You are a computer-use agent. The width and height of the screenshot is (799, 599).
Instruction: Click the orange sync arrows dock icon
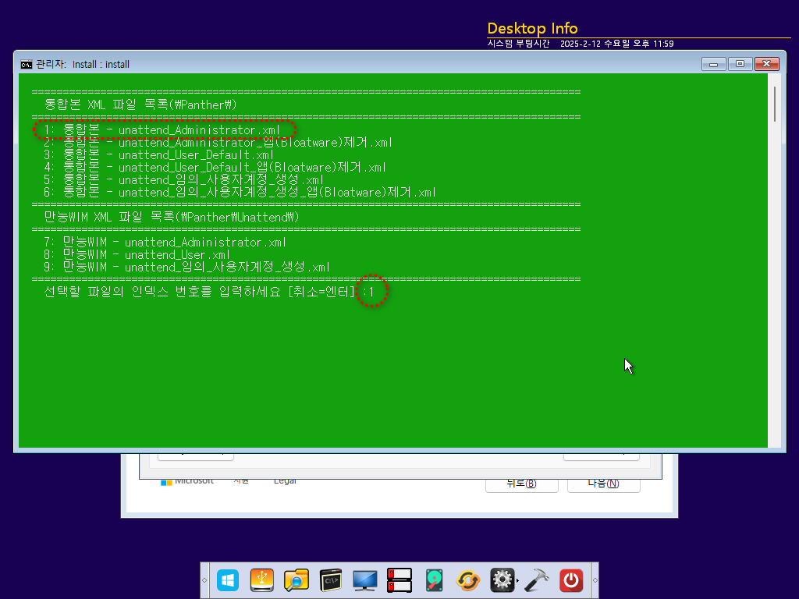click(x=468, y=580)
